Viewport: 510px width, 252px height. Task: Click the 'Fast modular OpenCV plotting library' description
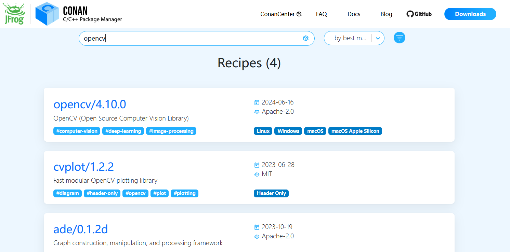click(105, 180)
